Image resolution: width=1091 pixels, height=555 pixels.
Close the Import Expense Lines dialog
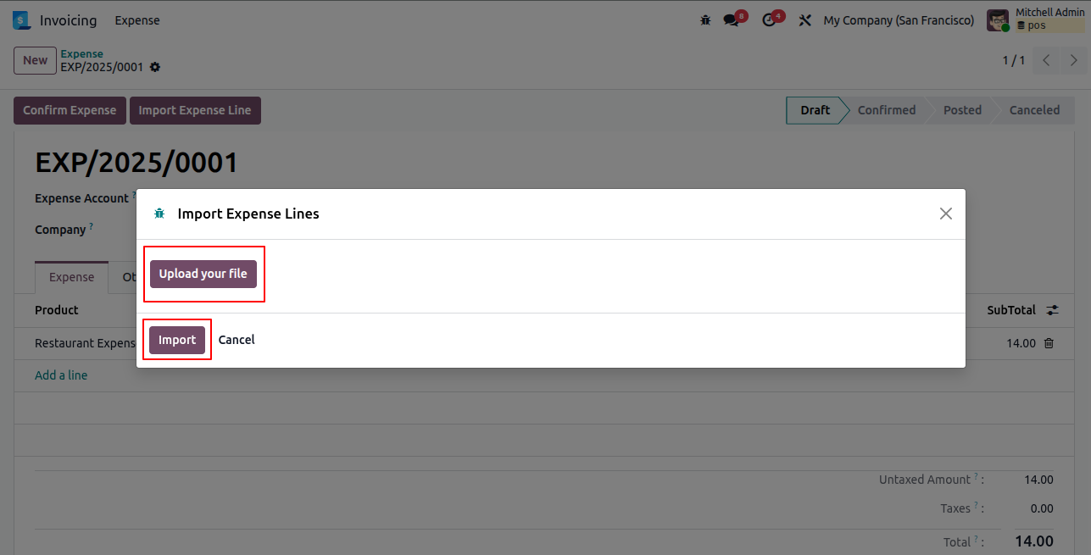coord(946,214)
